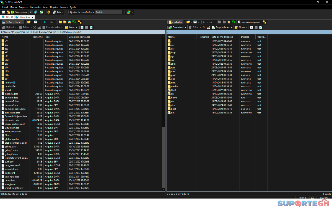Go back in remote panel history

[204, 22]
